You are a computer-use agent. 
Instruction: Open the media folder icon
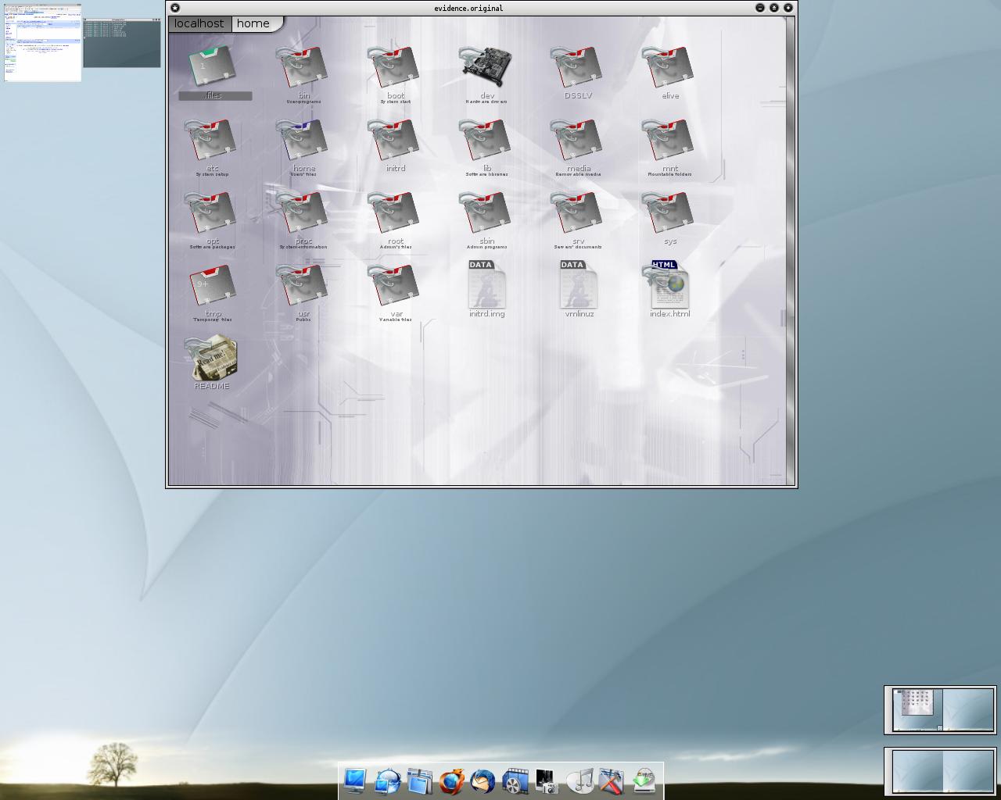(x=576, y=141)
